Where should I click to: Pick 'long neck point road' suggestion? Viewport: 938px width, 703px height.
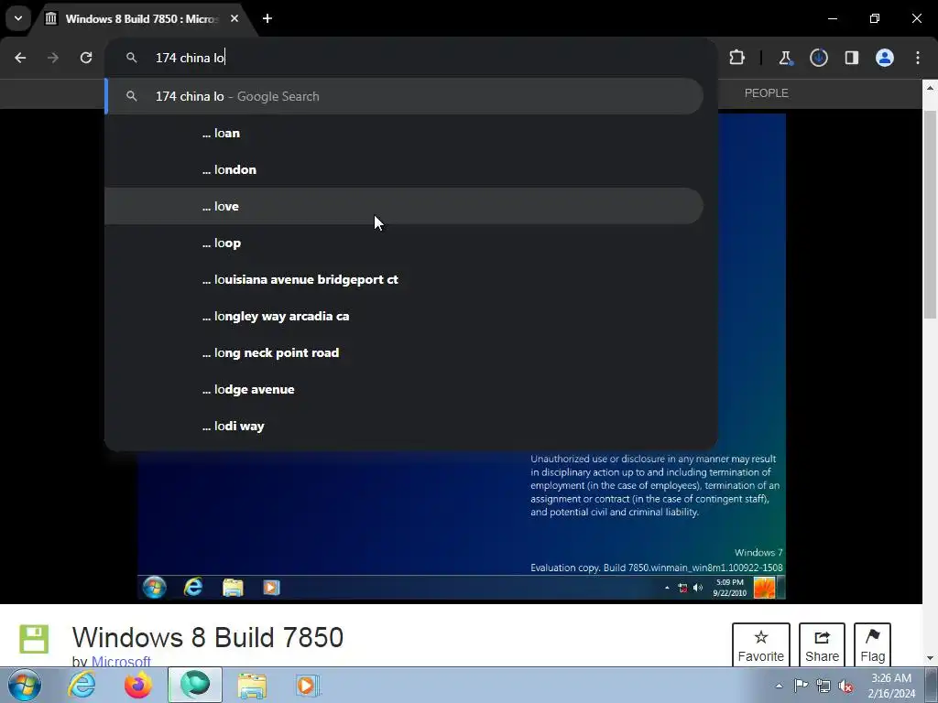point(404,352)
